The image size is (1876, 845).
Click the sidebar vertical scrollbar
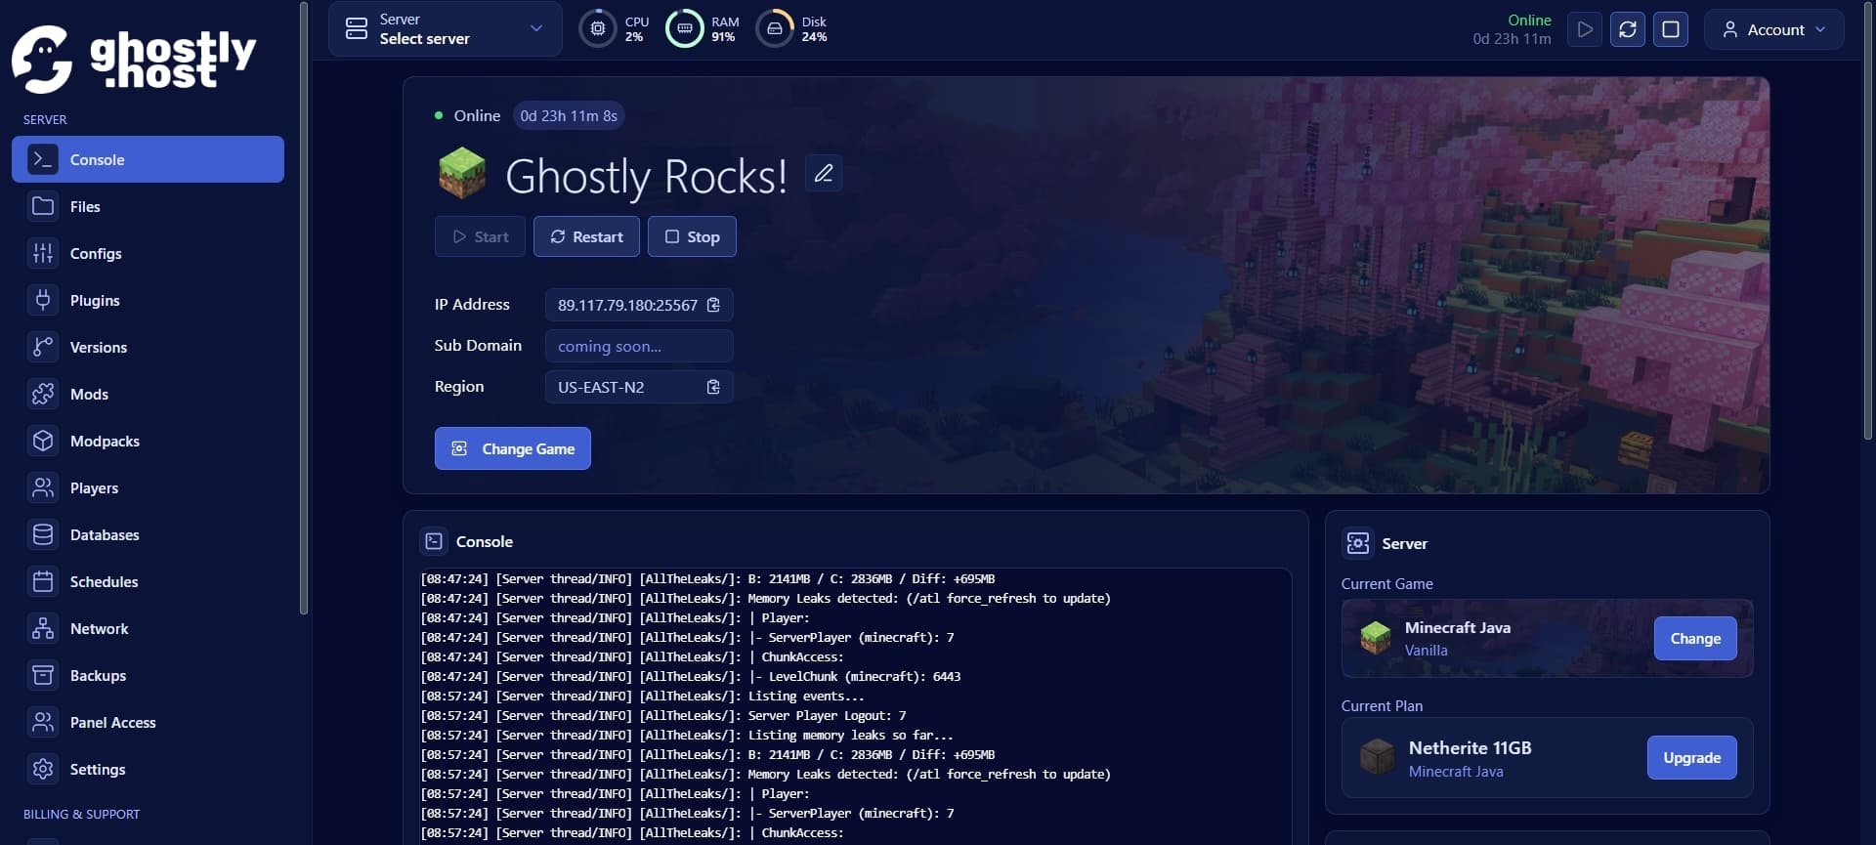[304, 308]
